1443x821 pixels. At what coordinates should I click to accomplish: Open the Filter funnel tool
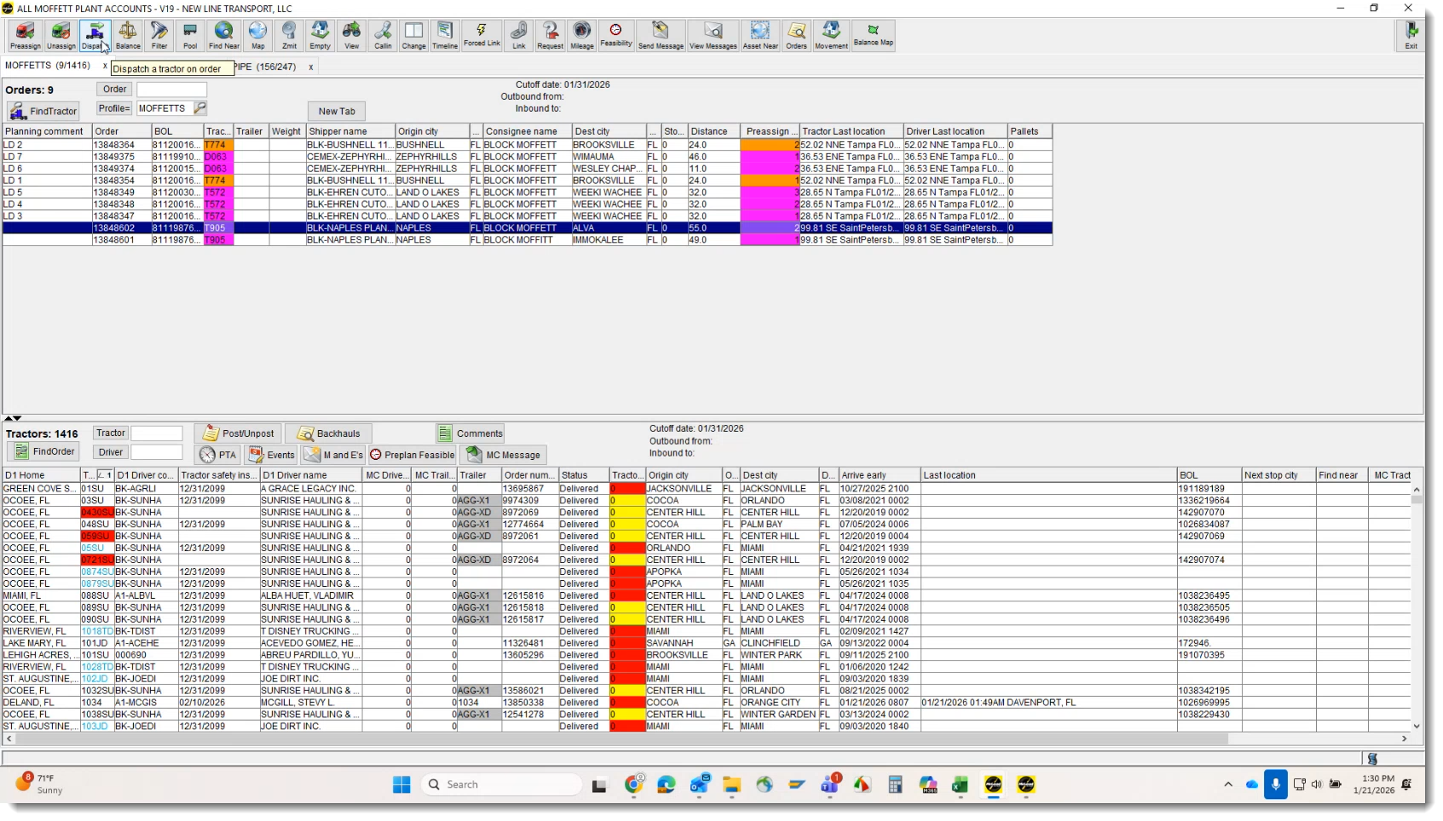pyautogui.click(x=159, y=36)
